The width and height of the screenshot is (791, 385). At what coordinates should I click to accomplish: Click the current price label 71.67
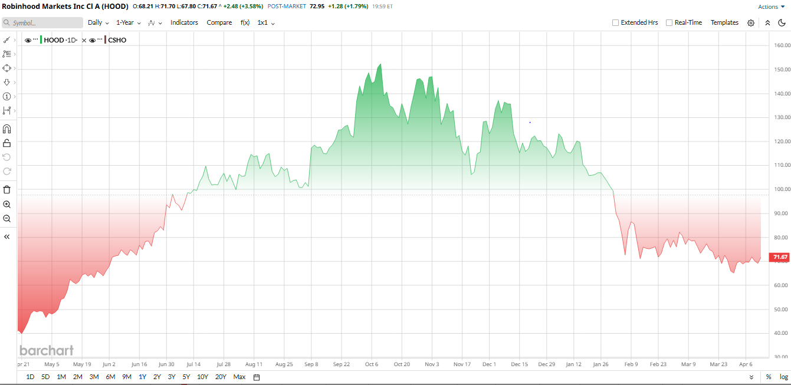779,257
